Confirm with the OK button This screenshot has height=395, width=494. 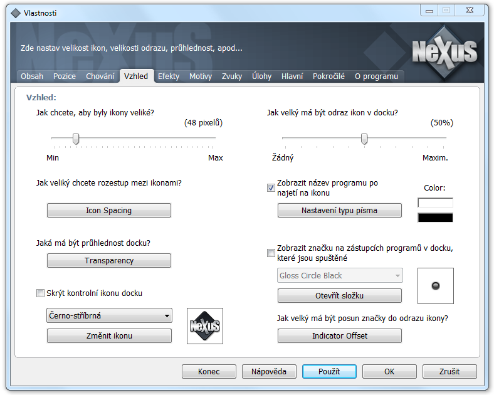pos(389,372)
